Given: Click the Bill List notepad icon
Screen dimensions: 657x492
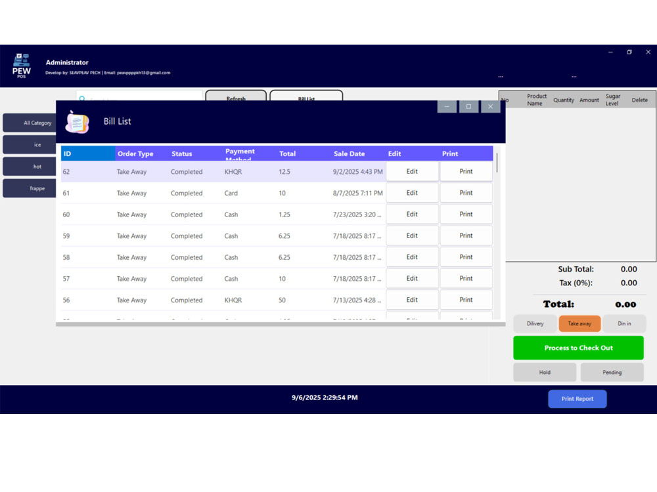Looking at the screenshot, I should (x=78, y=122).
